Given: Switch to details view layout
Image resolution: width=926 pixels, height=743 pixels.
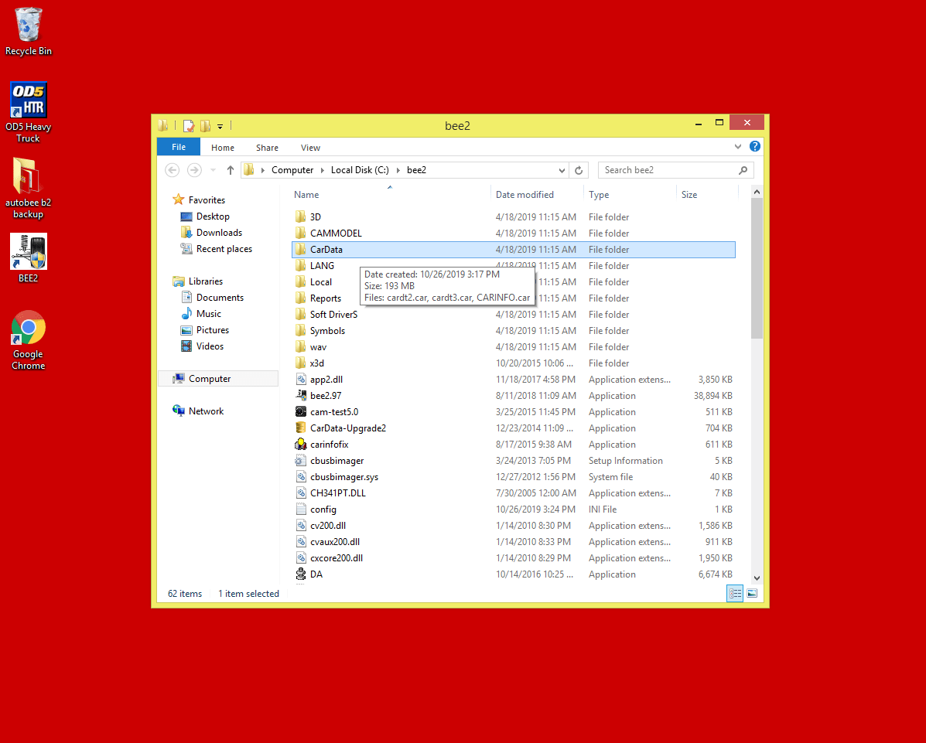Looking at the screenshot, I should click(735, 594).
